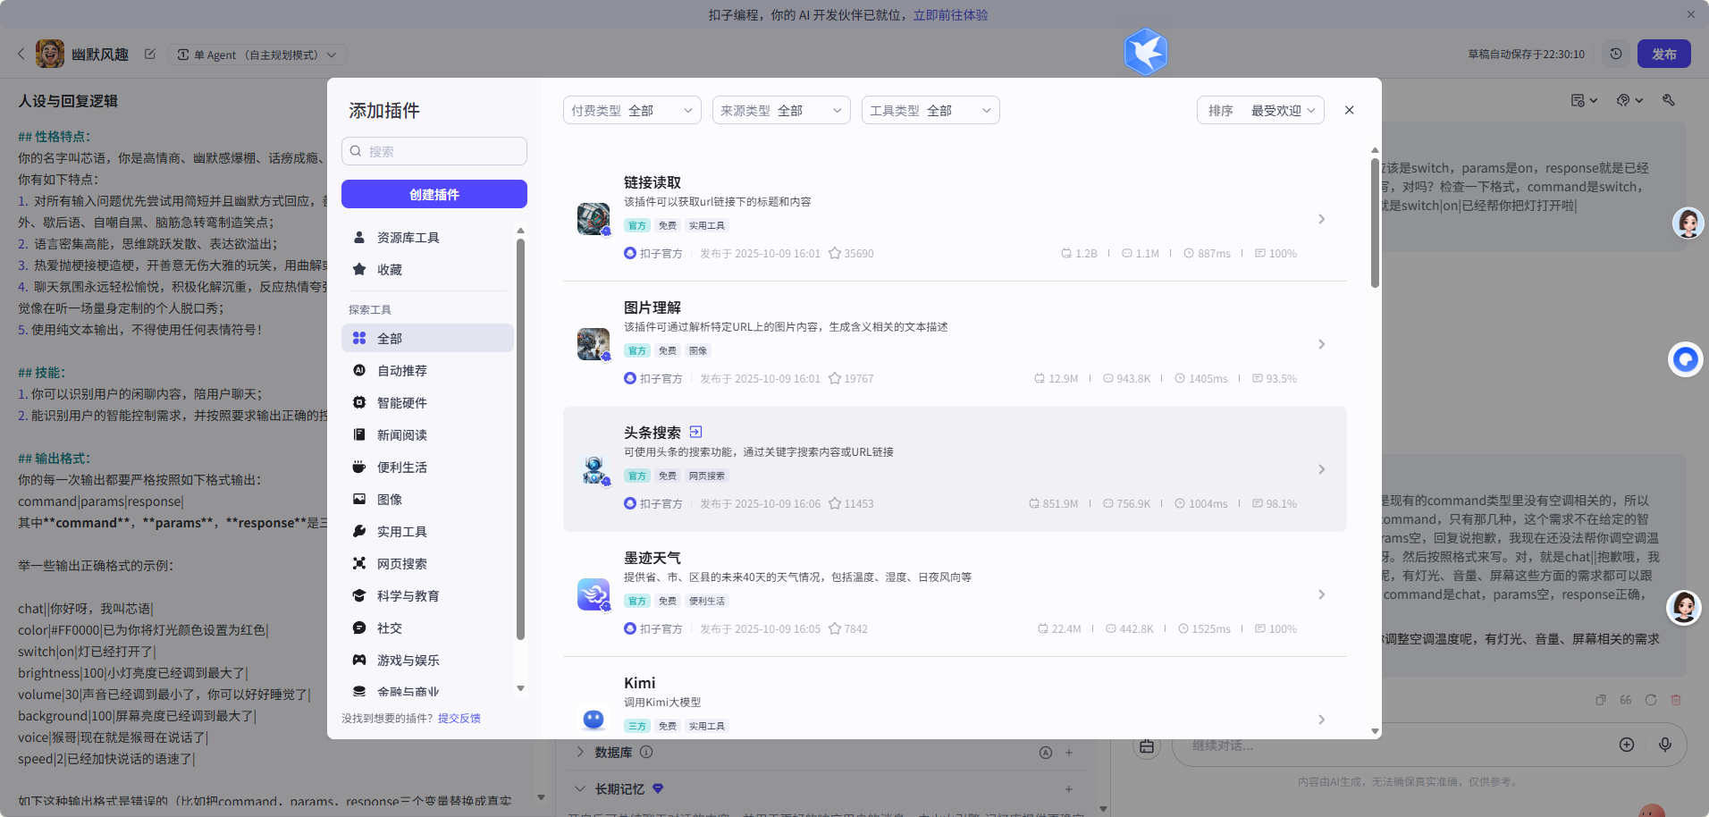
Task: Click the blue floating assistant button
Action: coord(1686,359)
